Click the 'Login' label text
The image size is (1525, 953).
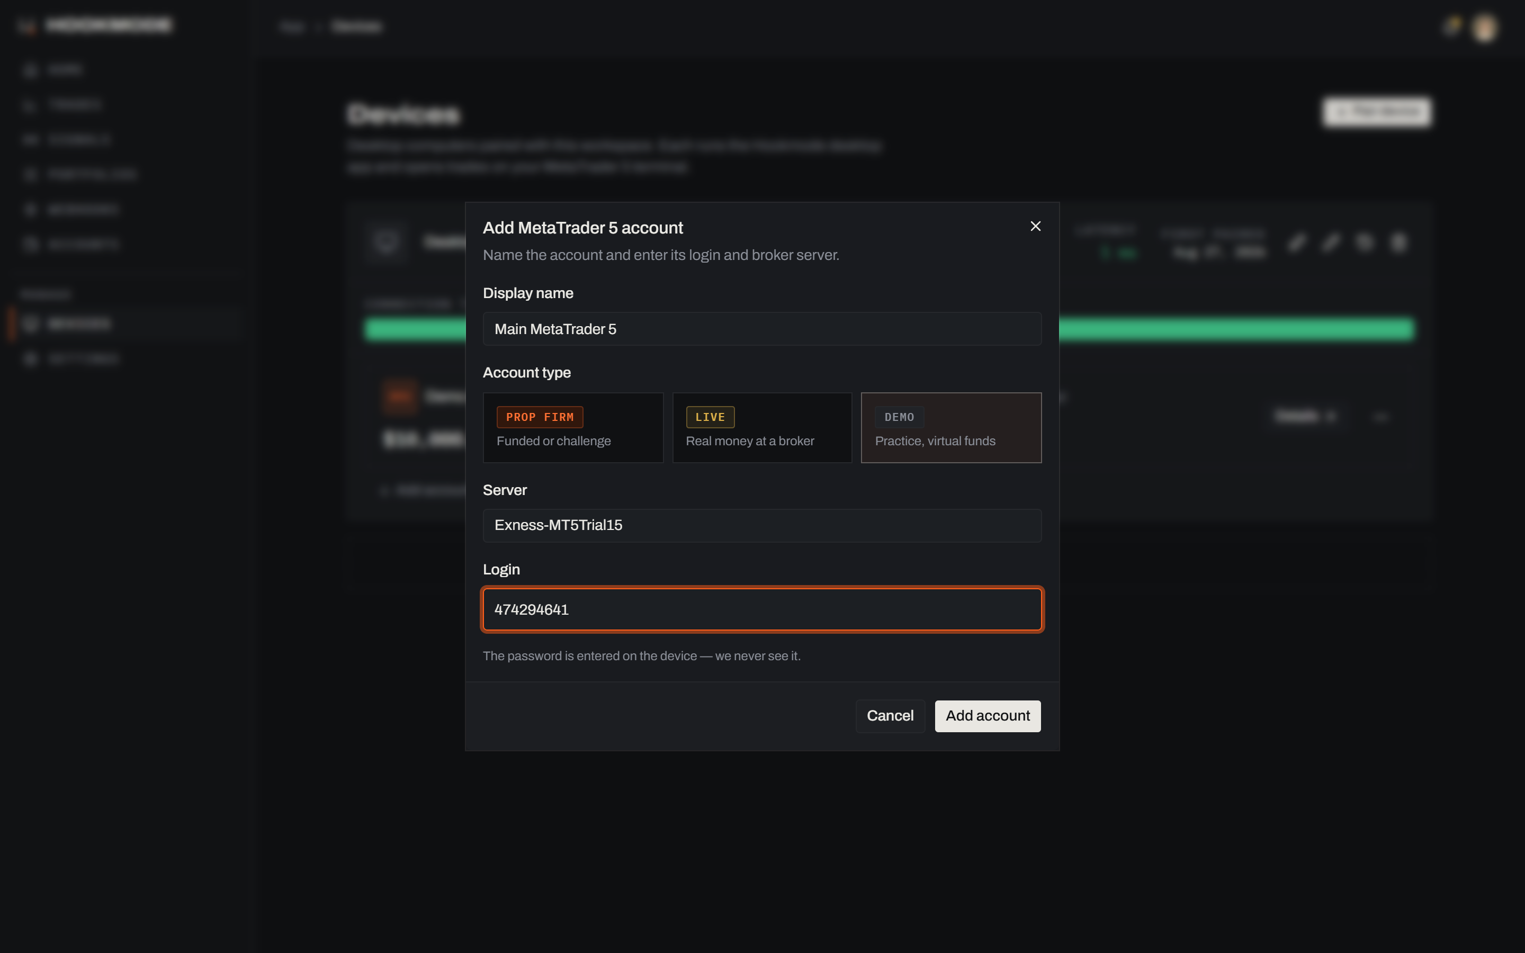[x=501, y=570]
